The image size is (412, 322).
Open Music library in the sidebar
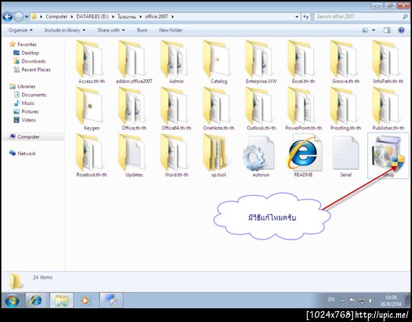pos(24,103)
